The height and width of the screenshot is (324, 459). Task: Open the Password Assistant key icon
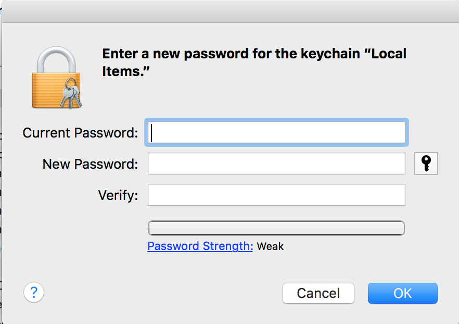(426, 164)
